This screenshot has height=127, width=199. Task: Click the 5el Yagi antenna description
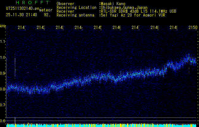click(132, 15)
